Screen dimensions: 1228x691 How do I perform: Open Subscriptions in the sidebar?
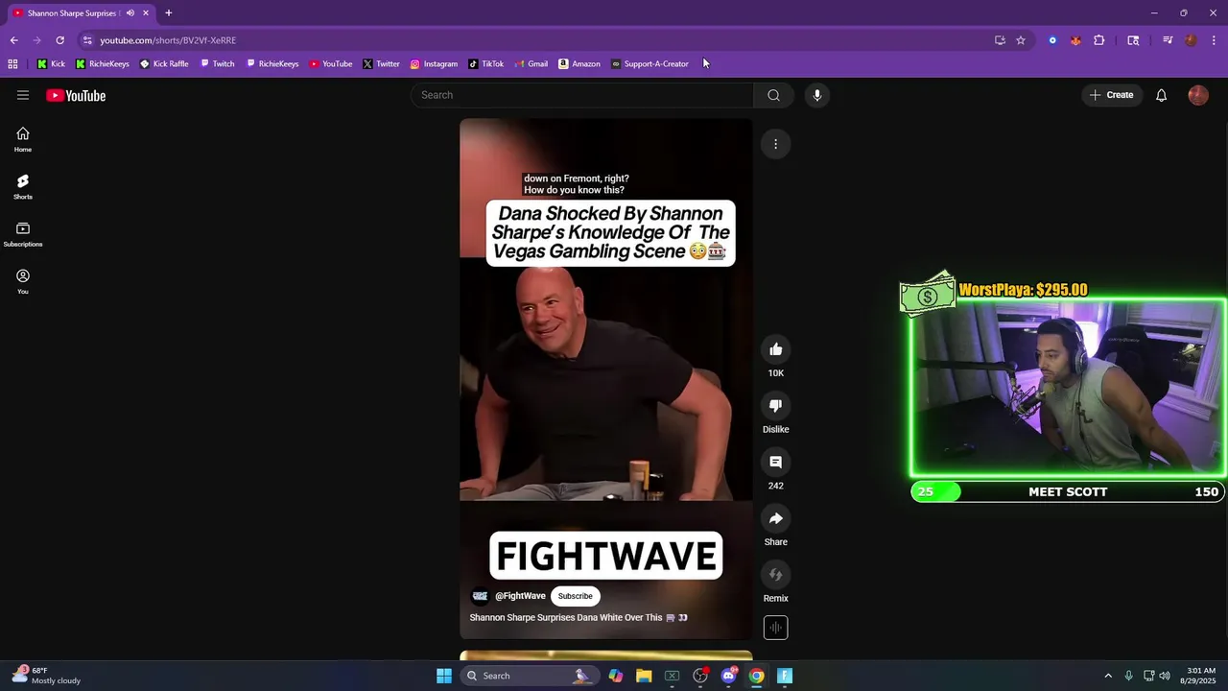pos(23,234)
